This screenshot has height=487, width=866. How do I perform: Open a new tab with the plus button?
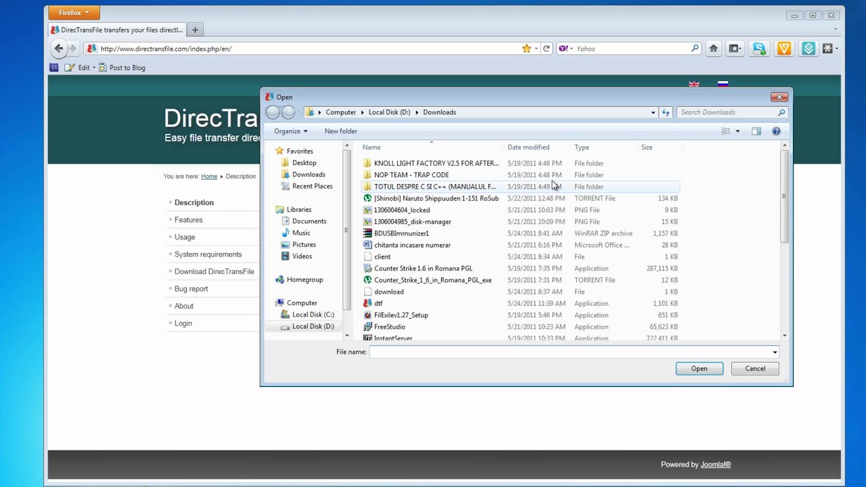click(195, 30)
